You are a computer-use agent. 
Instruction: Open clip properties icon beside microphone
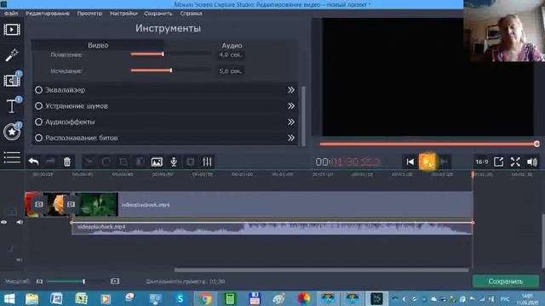point(191,161)
